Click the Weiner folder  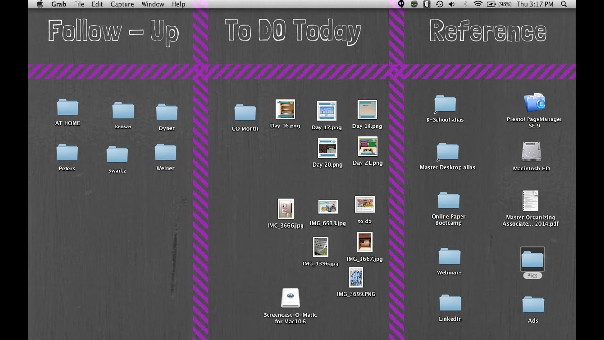pyautogui.click(x=165, y=153)
